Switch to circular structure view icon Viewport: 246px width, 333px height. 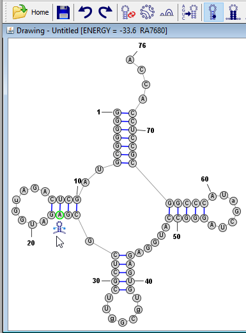[x=147, y=12]
